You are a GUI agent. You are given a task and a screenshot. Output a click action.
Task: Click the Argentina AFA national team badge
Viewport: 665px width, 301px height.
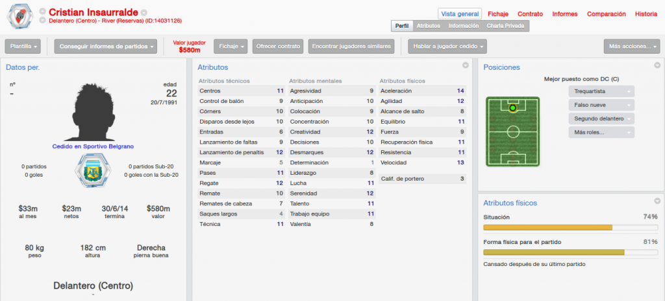pos(90,171)
